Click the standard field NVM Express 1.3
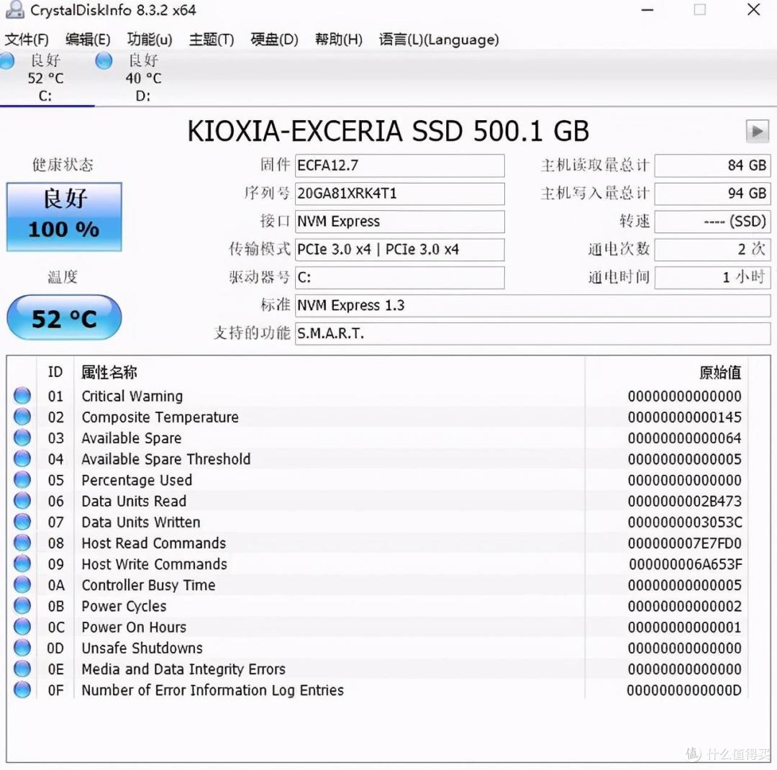This screenshot has width=777, height=770. pyautogui.click(x=532, y=305)
